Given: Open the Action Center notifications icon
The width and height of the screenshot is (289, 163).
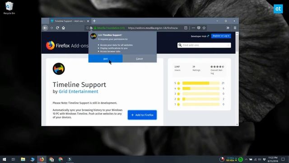Looking at the screenshot, I should (283, 159).
